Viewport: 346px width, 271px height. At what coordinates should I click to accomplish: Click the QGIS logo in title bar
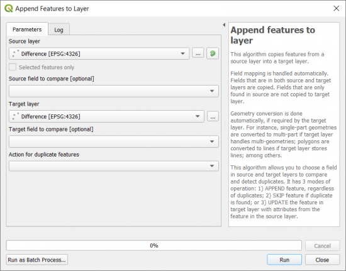(x=9, y=9)
